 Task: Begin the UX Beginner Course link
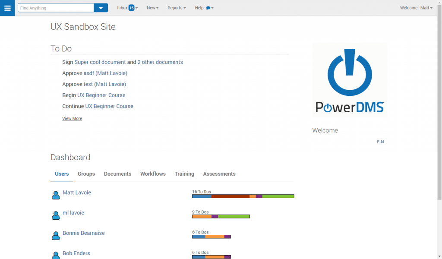click(x=101, y=95)
